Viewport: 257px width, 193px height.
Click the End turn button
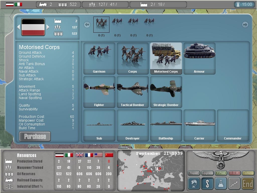coord(248,183)
